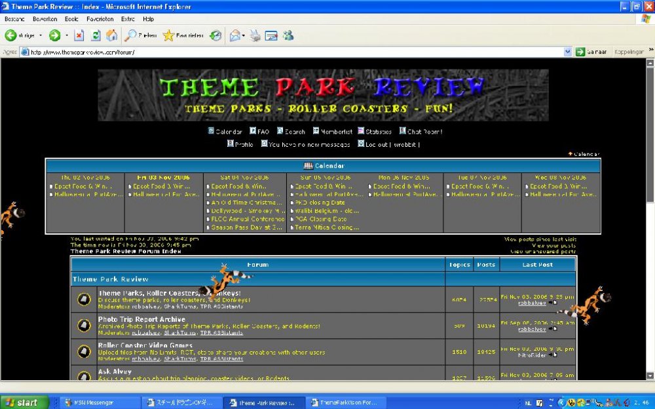
Task: Open the Mail button dropdown arrow
Action: [243, 35]
